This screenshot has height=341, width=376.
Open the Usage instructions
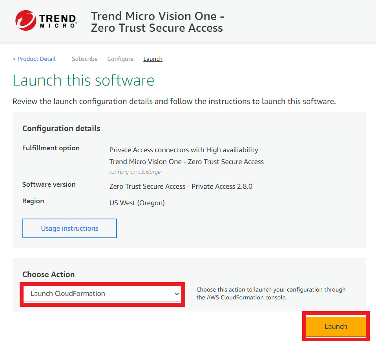pyautogui.click(x=69, y=228)
